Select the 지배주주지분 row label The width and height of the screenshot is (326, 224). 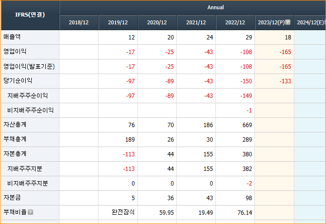[25, 168]
